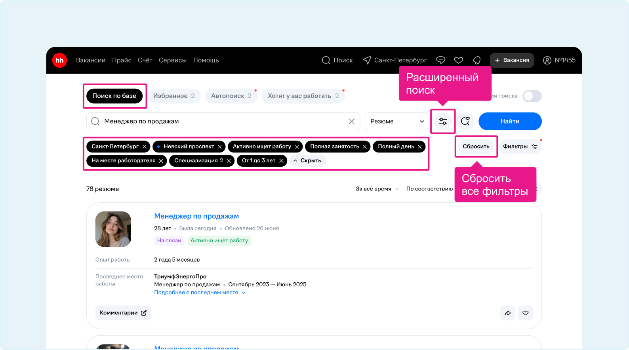Save search with magnifier-heart icon
This screenshot has width=629, height=350.
465,121
